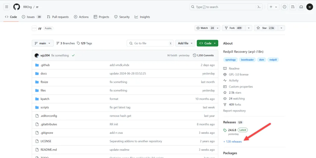
Task: Watch the rr repository
Action: click(x=207, y=28)
